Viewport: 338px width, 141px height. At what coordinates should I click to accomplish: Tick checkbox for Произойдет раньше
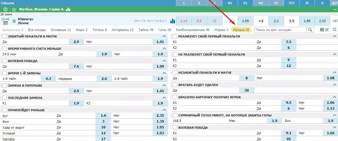pyautogui.click(x=5, y=110)
